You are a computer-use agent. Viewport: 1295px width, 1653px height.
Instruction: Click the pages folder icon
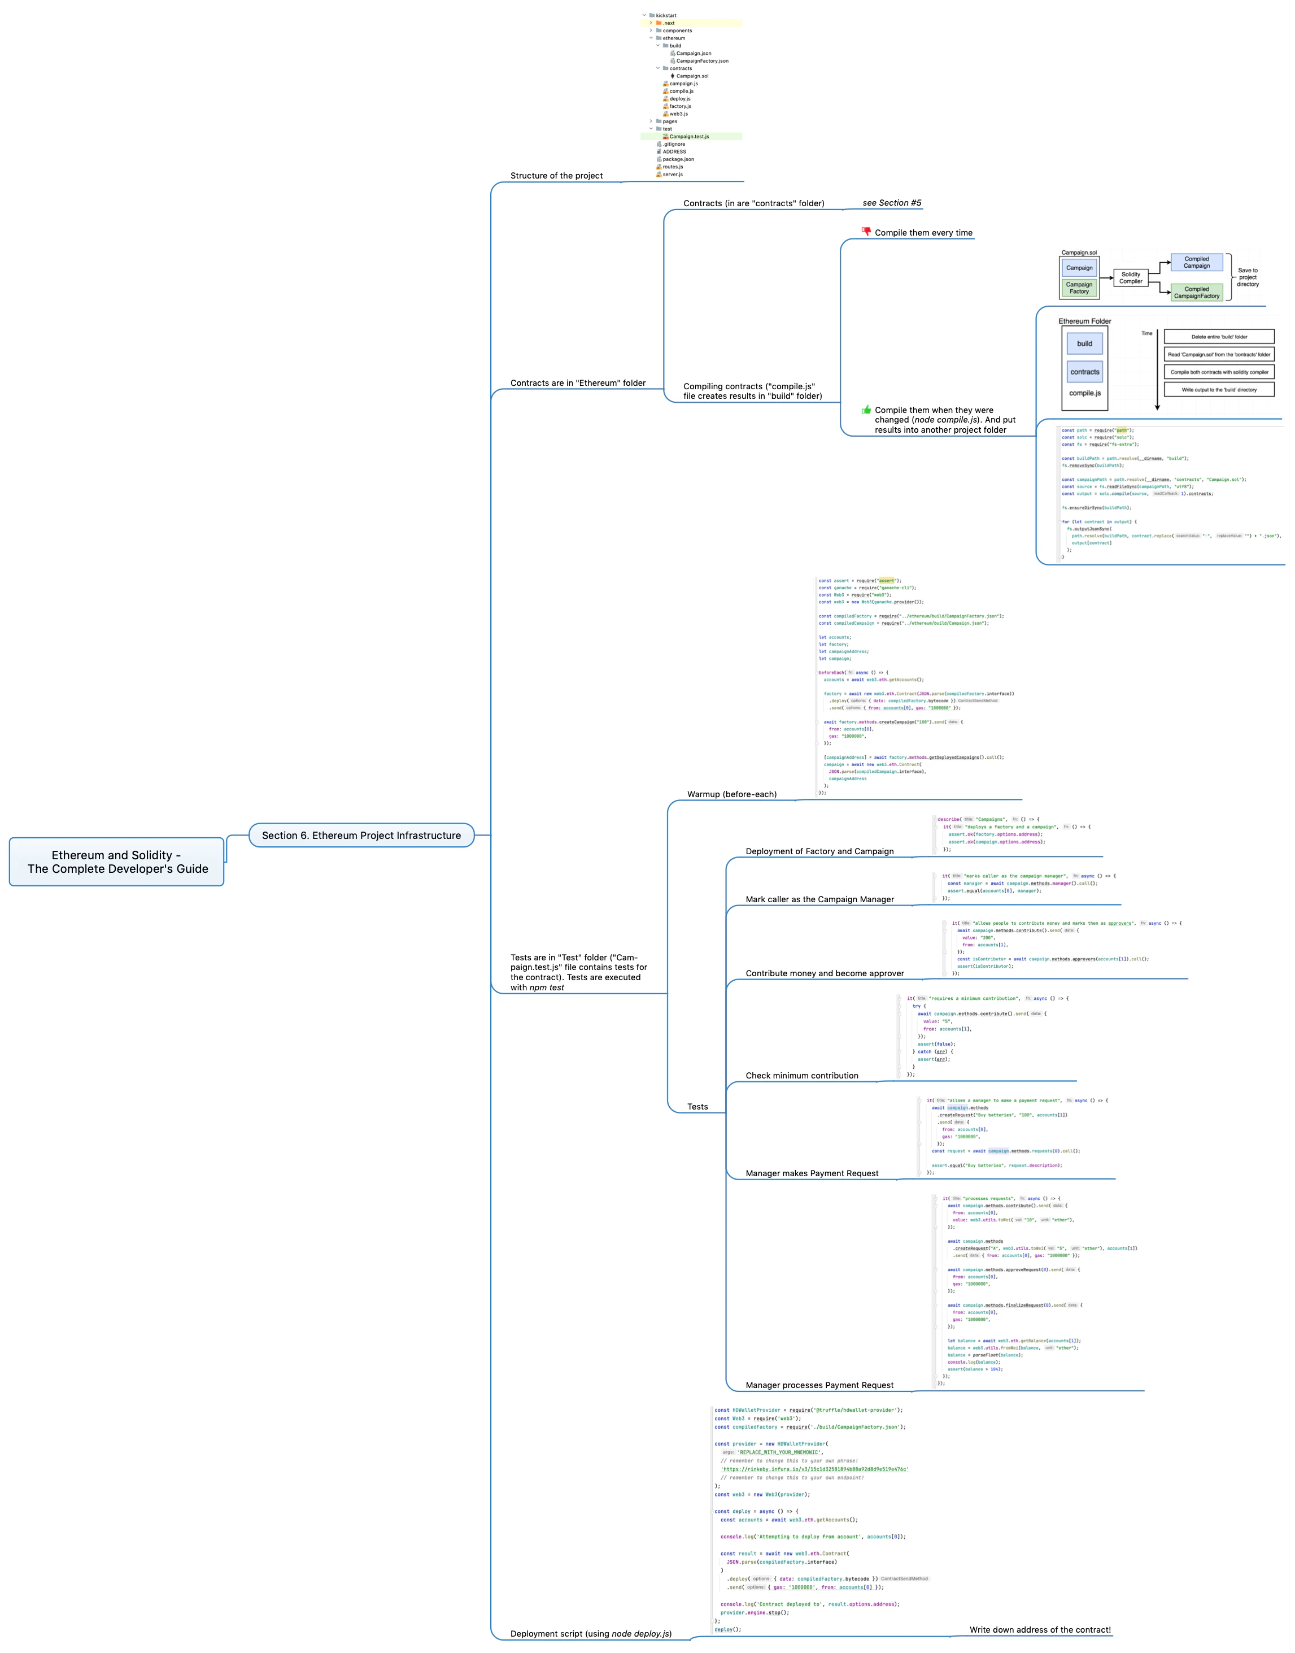click(x=659, y=121)
